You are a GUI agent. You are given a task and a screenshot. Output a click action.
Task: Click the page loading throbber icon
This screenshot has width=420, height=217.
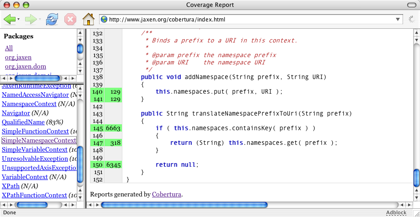[411, 19]
